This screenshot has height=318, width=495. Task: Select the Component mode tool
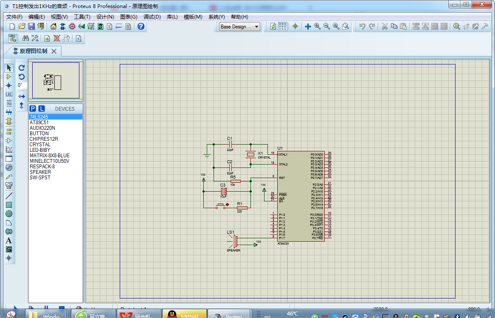(8, 76)
